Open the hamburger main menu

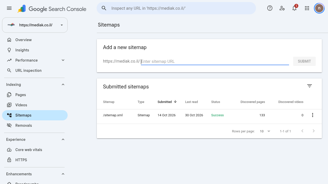pyautogui.click(x=9, y=8)
